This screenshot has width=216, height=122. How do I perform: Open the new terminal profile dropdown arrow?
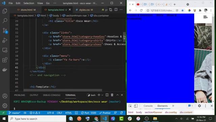coord(102,95)
